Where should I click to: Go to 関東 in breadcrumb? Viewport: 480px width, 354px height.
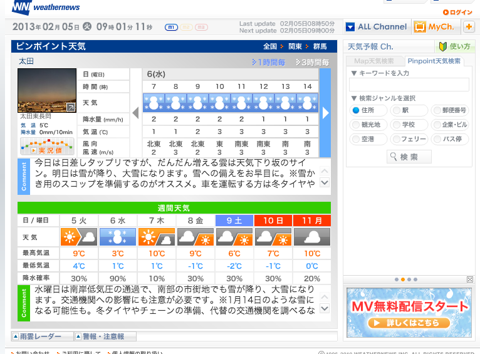pos(295,46)
